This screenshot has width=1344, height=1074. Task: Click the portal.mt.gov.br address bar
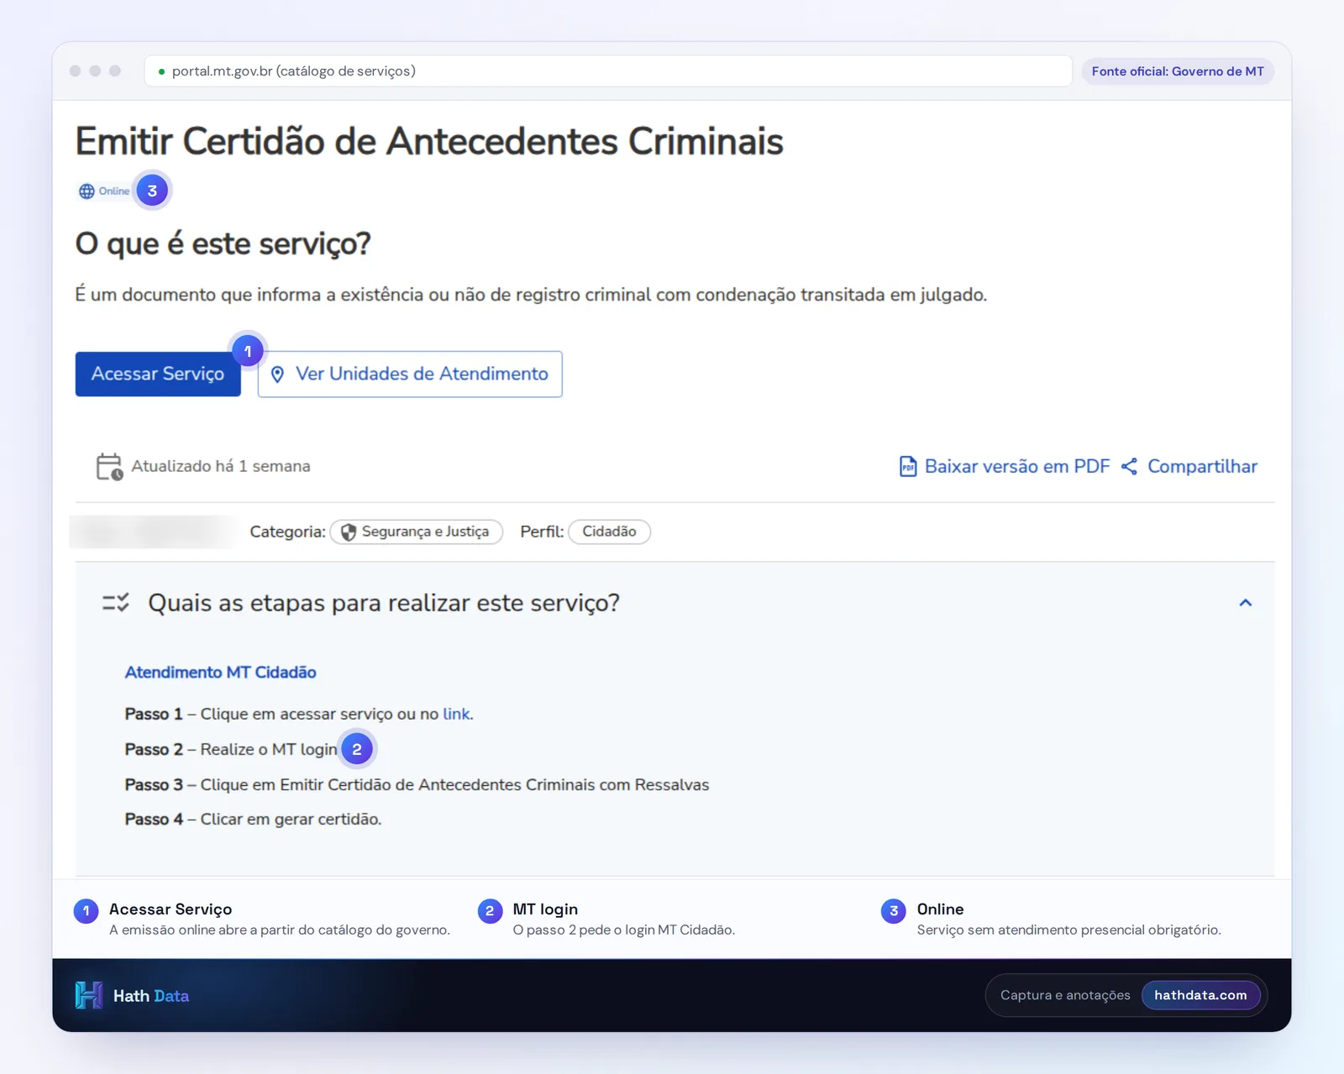click(608, 71)
